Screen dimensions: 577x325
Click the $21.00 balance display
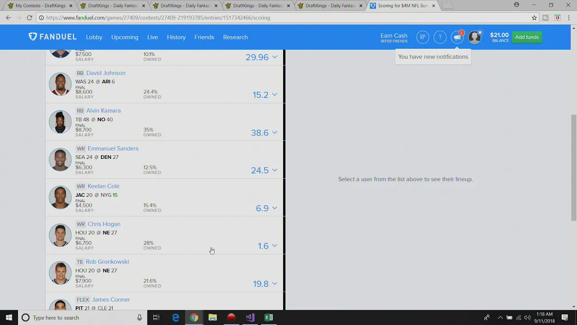tap(499, 37)
